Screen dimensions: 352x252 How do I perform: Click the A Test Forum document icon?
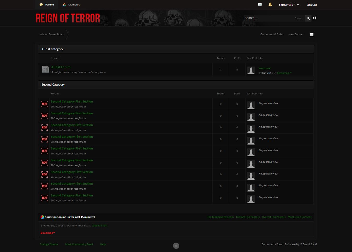point(45,69)
